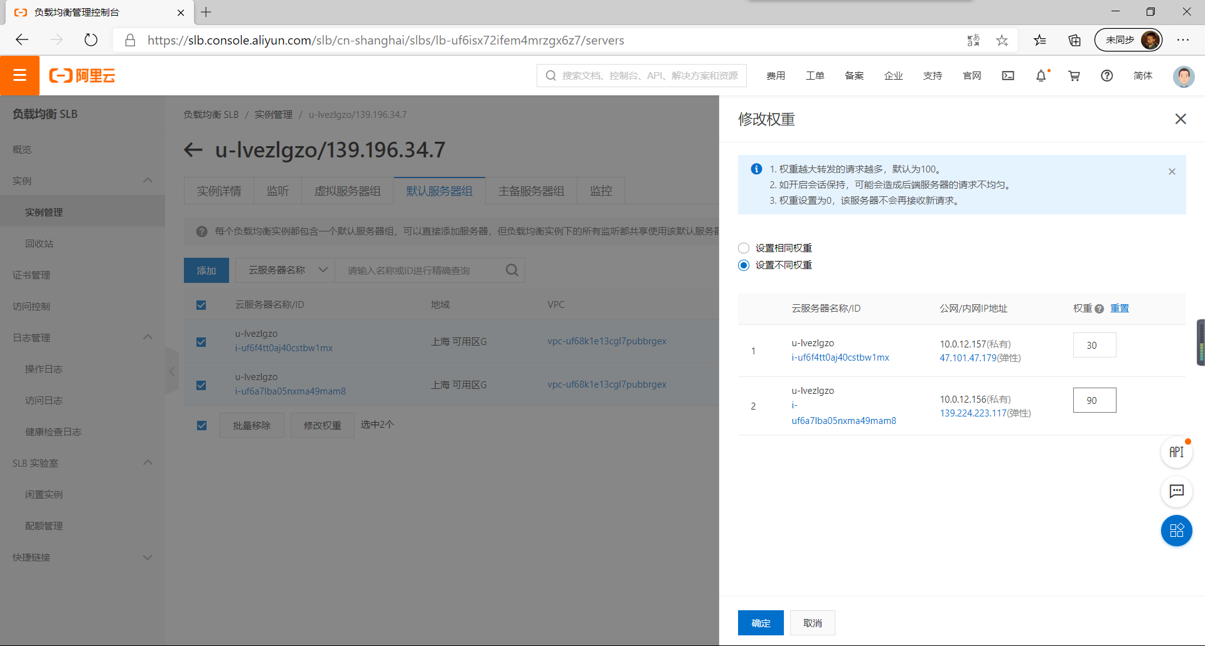The height and width of the screenshot is (646, 1205).
Task: Collapse the SLB 实验室 sidebar section
Action: tap(148, 463)
